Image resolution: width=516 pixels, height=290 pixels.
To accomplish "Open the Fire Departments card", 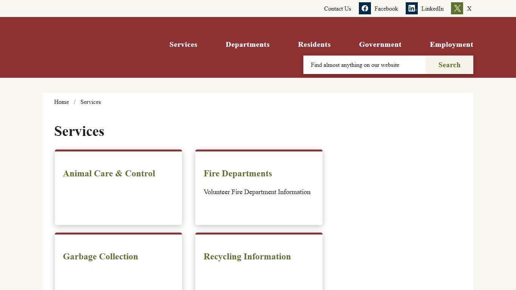I will (x=238, y=174).
